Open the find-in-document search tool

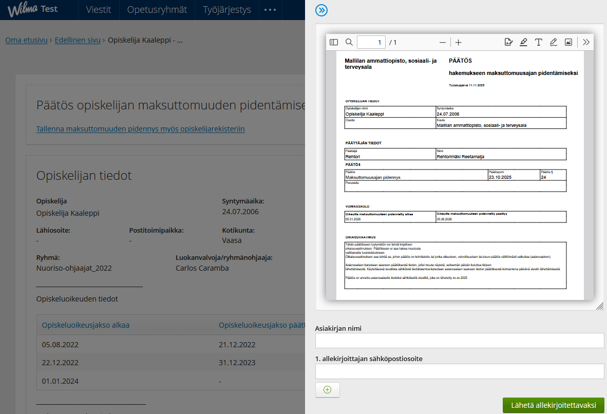pyautogui.click(x=349, y=42)
